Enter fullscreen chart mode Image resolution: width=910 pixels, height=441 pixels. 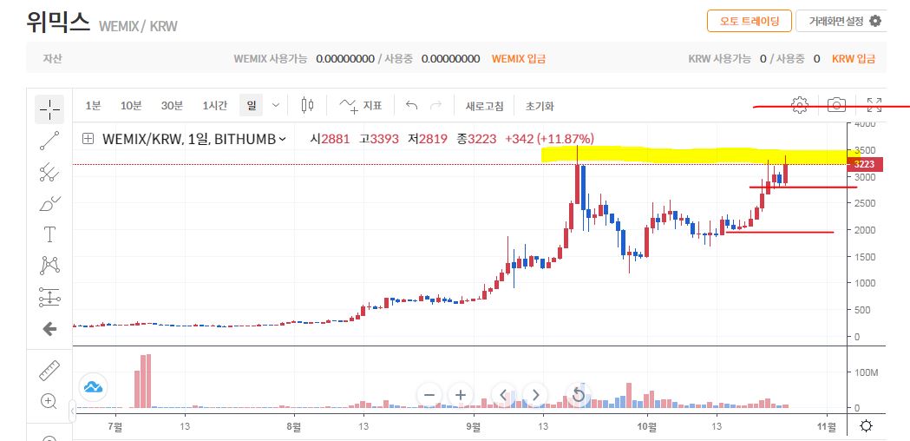[x=874, y=105]
